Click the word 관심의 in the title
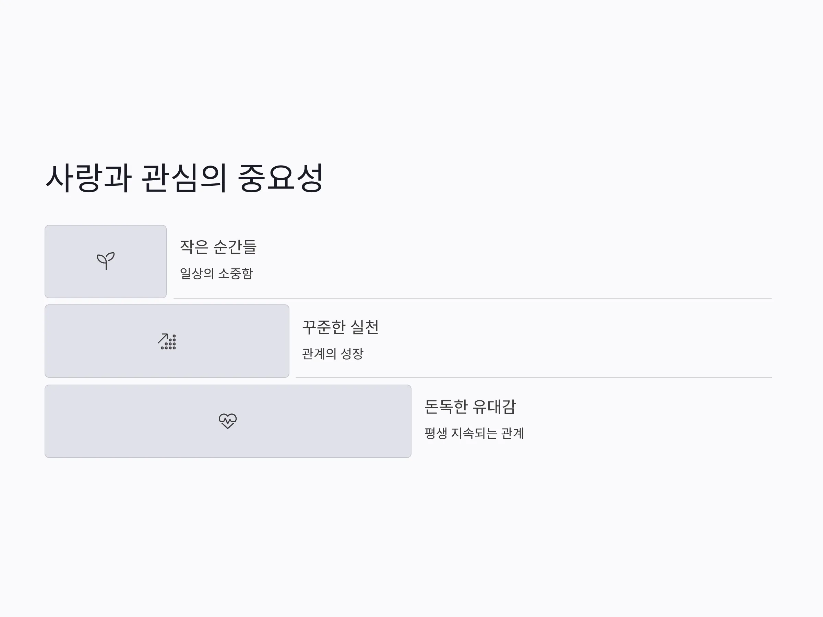This screenshot has height=617, width=823. point(184,178)
